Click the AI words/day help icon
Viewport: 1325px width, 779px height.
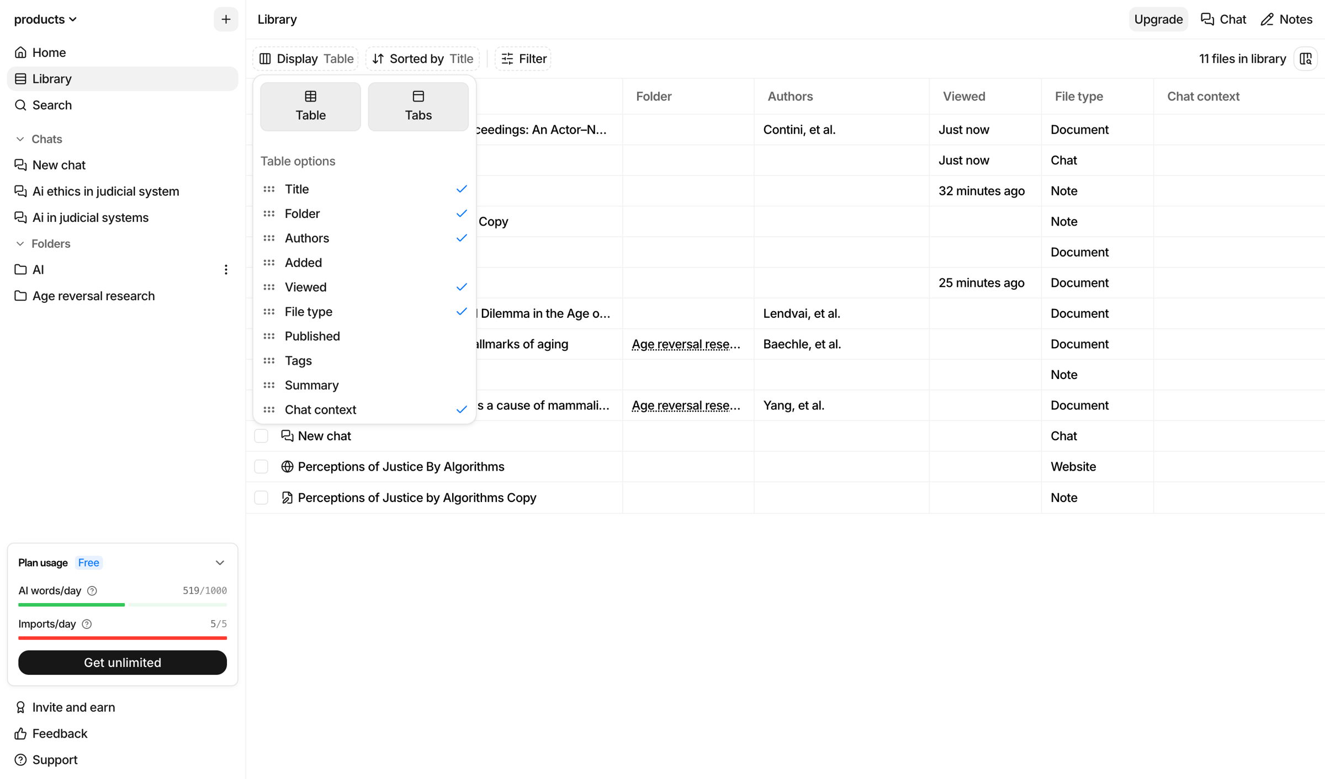92,591
